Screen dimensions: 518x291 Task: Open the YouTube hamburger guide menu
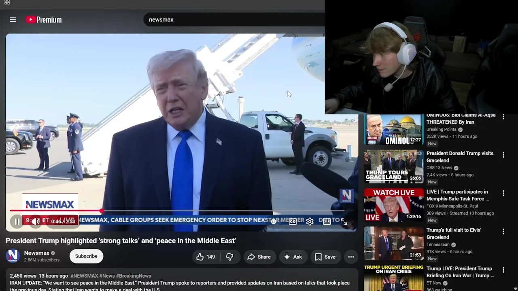13,19
